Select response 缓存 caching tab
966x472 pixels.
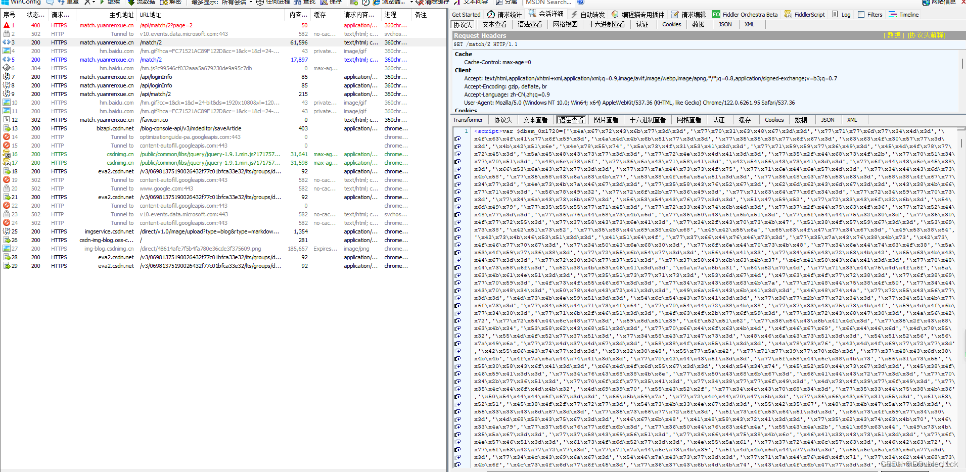(745, 120)
